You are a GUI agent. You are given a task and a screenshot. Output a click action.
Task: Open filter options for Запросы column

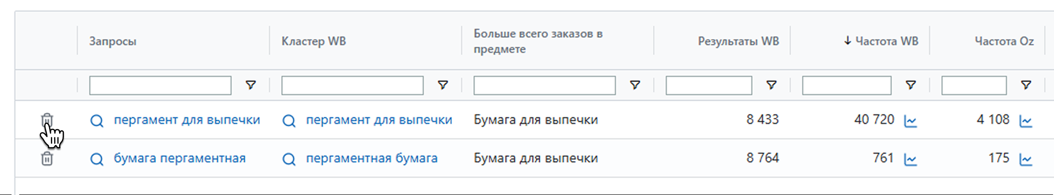tap(250, 85)
